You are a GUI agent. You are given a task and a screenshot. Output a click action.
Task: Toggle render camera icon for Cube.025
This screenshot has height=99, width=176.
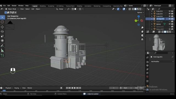pyautogui.click(x=172, y=14)
